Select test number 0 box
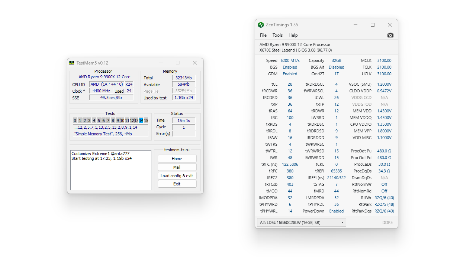This screenshot has height=267, width=476. [x=75, y=121]
